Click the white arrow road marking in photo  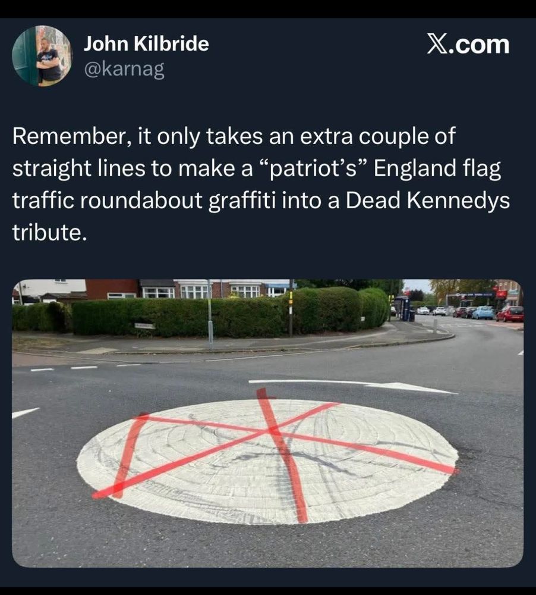(x=352, y=387)
